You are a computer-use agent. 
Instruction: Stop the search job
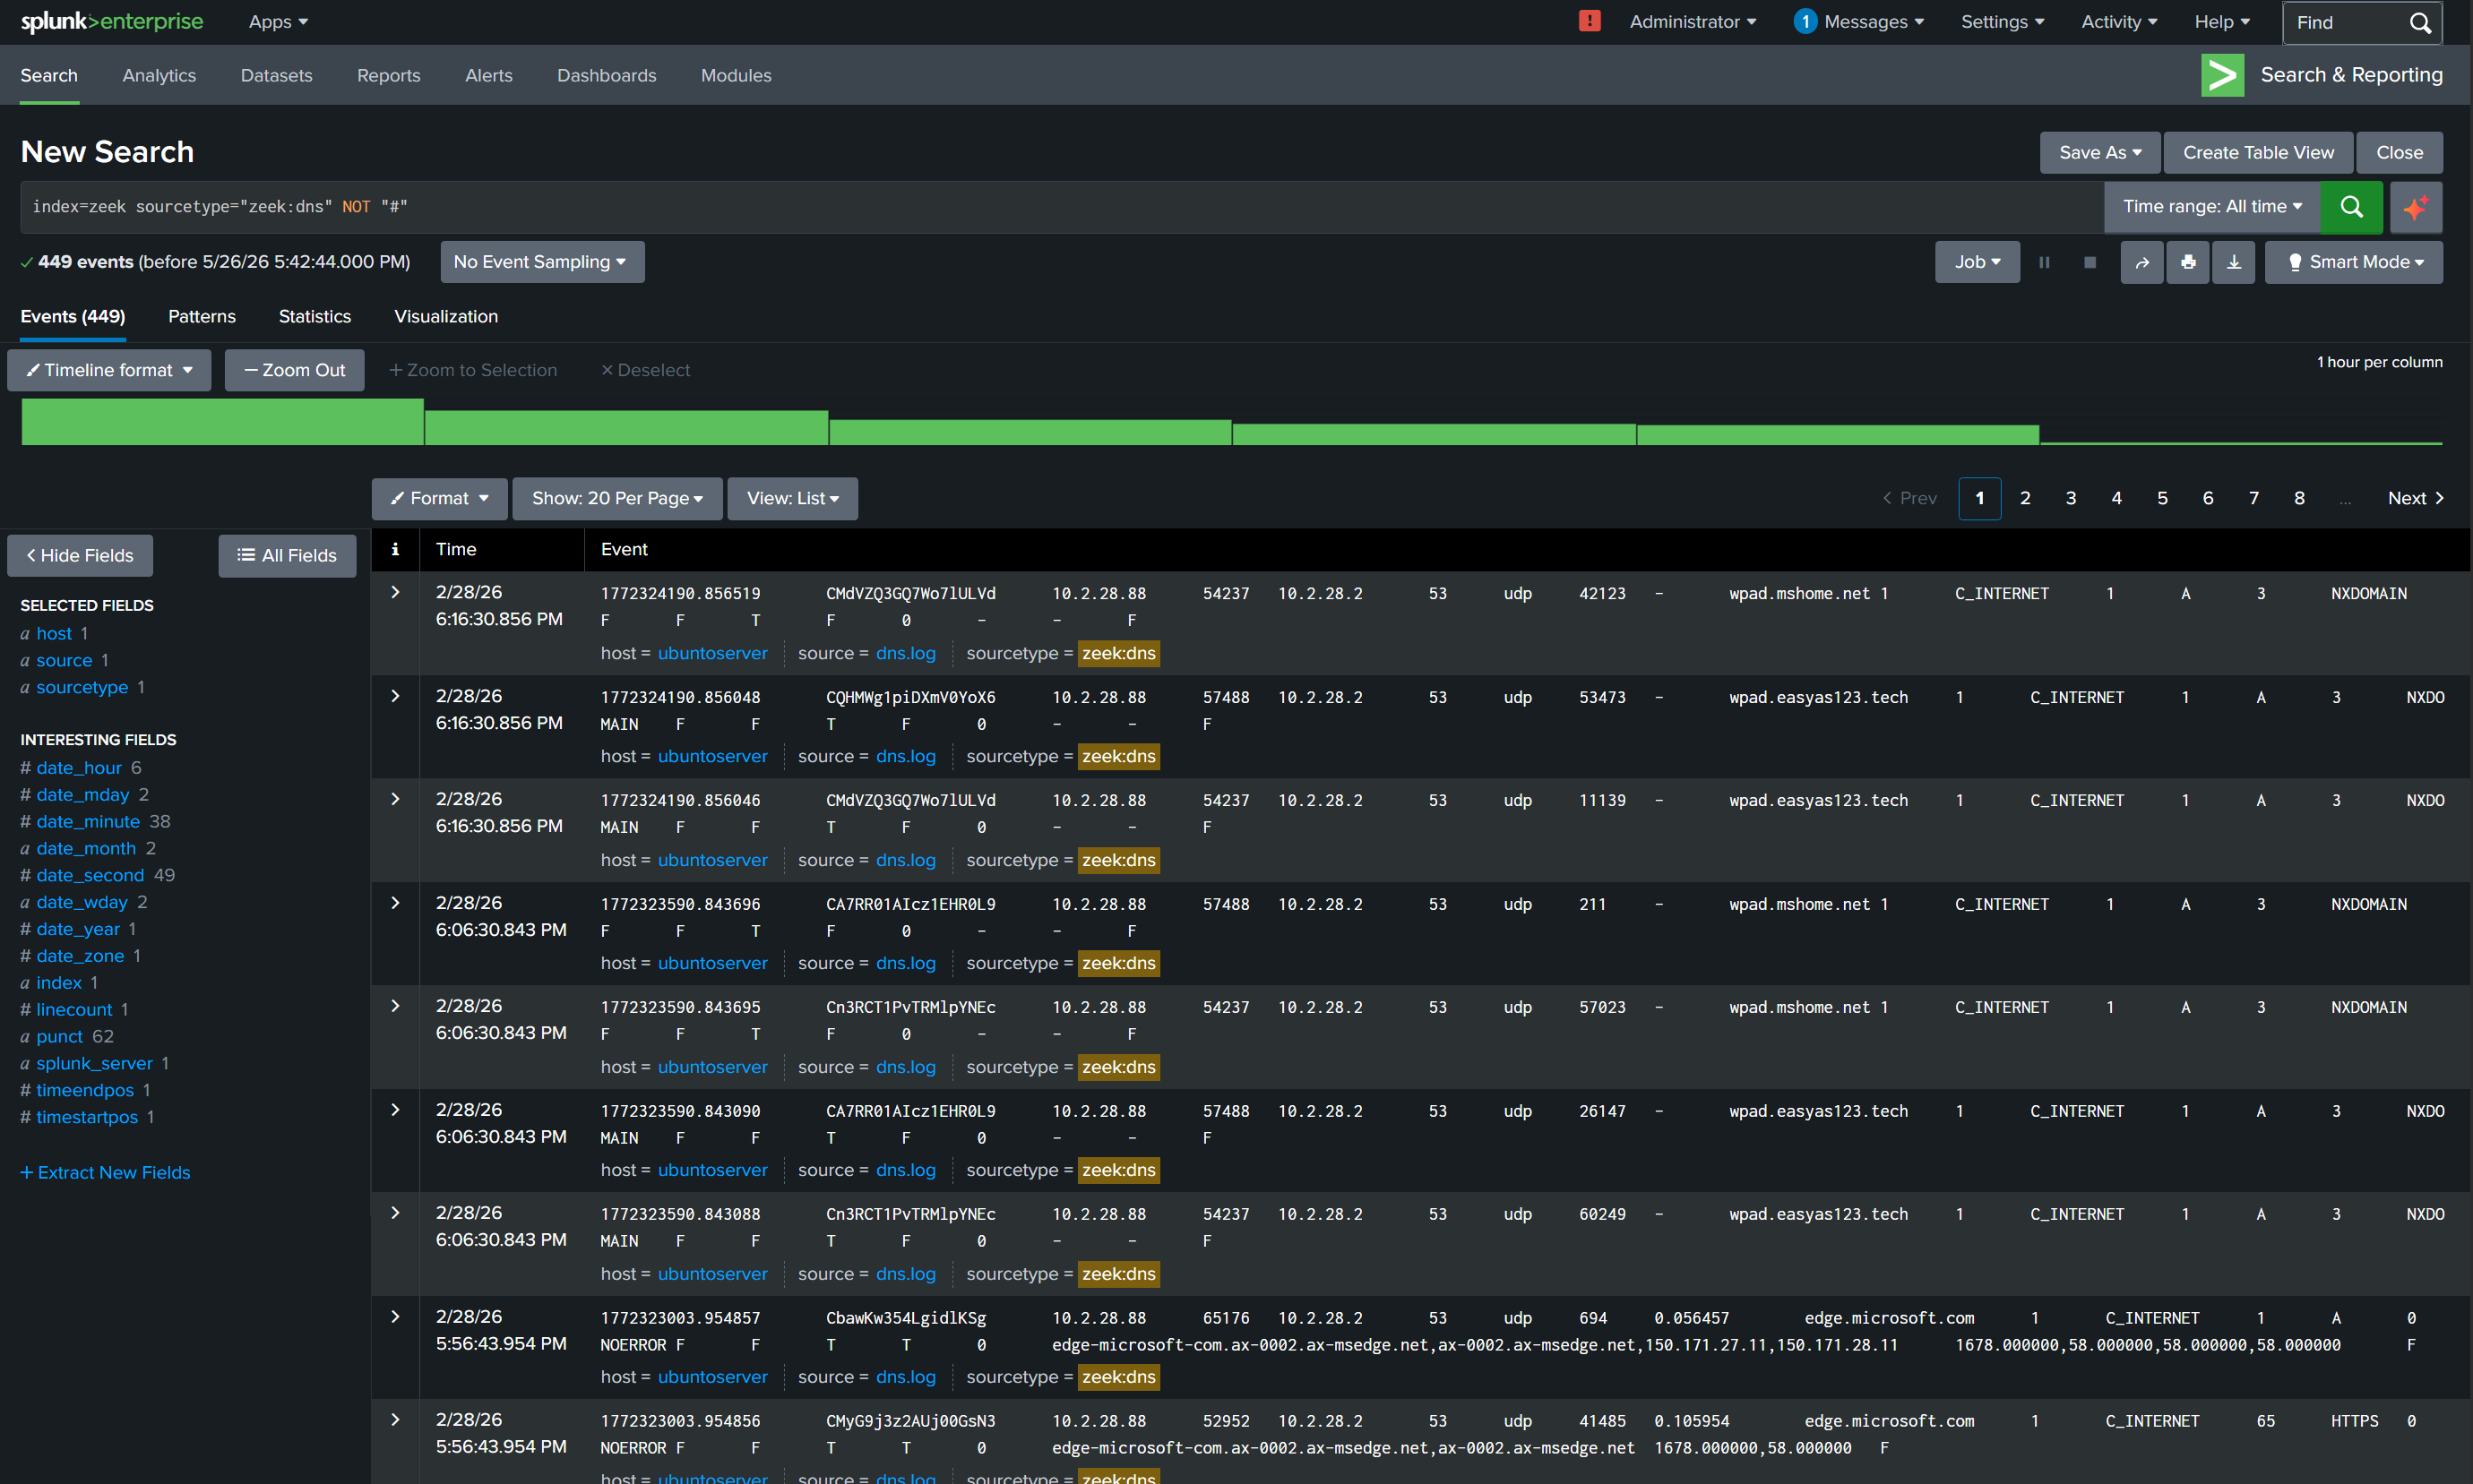coord(2090,262)
